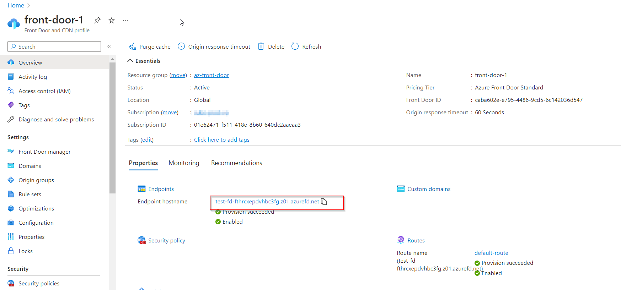Click the Search input in sidebar
Screen dimensions: 621x290
(54, 46)
